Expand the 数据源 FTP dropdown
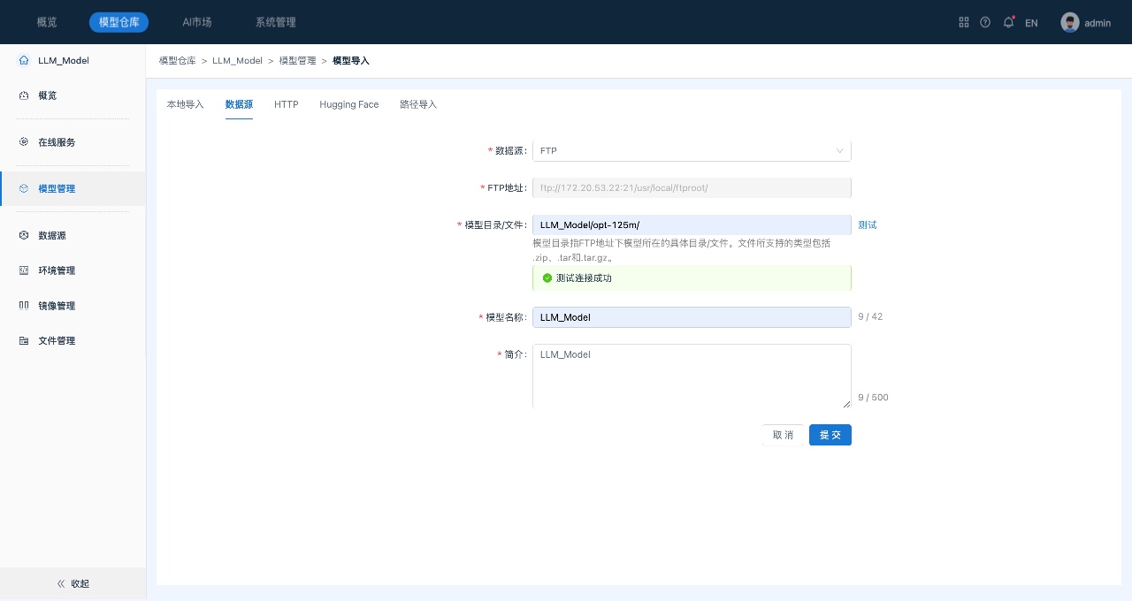This screenshot has width=1132, height=601. 691,151
